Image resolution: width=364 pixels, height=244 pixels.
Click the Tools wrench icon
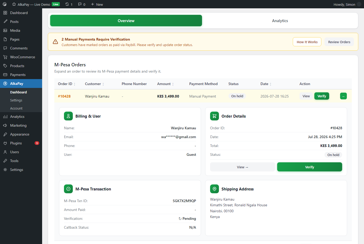pos(5,161)
